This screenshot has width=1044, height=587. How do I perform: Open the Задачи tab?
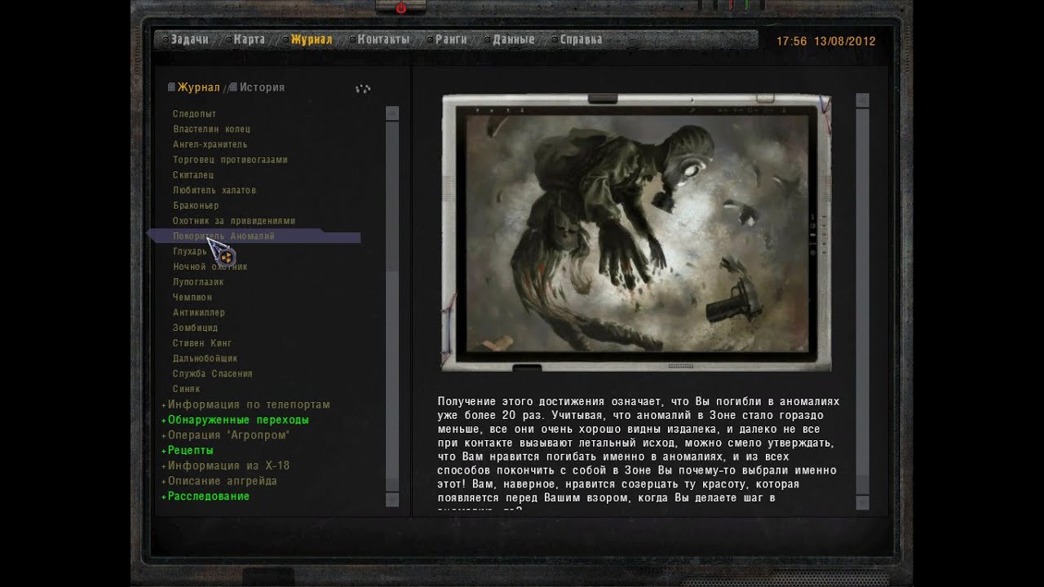pos(189,39)
